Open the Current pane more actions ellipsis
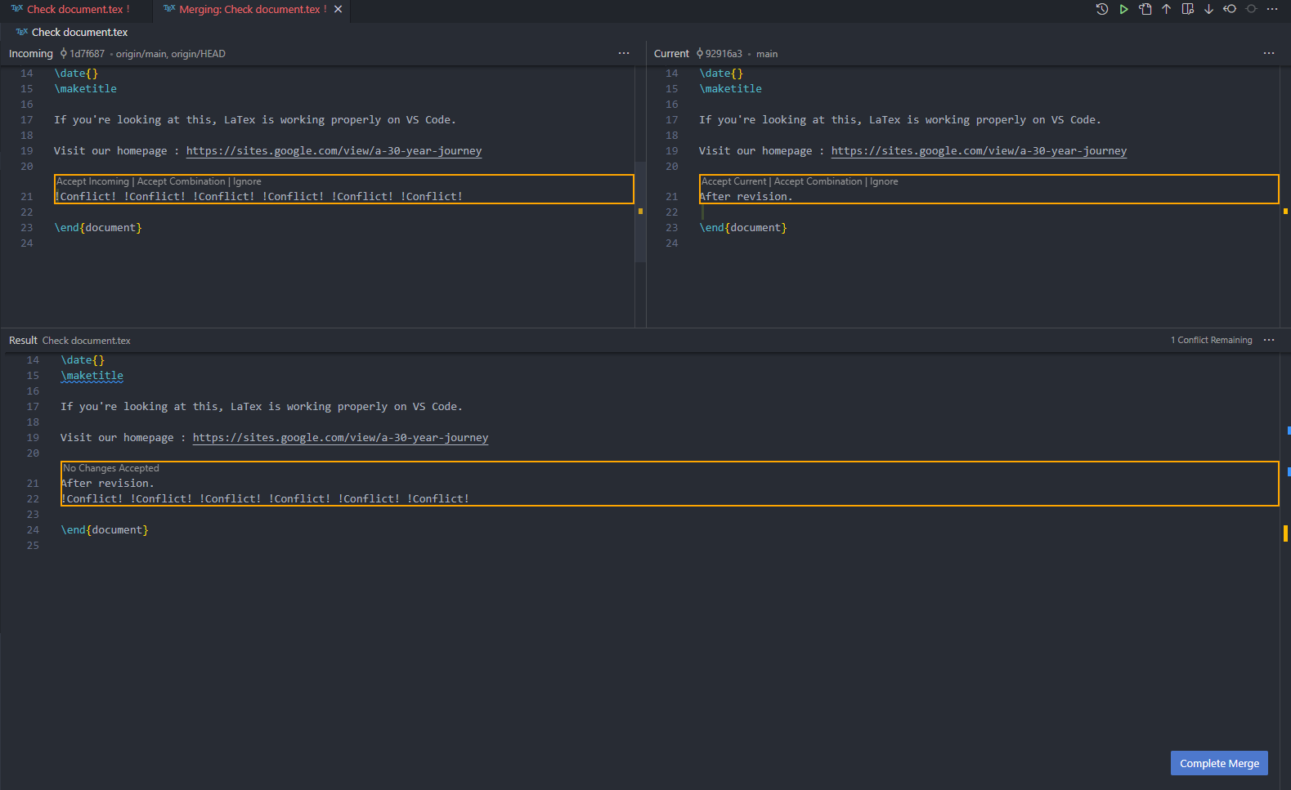This screenshot has width=1291, height=790. pyautogui.click(x=1269, y=53)
